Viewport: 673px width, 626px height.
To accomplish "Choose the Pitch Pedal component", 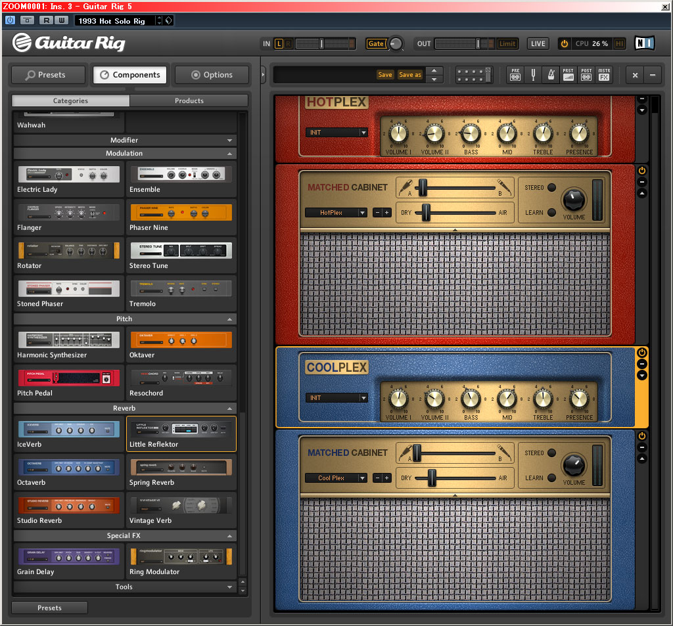I will coord(68,383).
